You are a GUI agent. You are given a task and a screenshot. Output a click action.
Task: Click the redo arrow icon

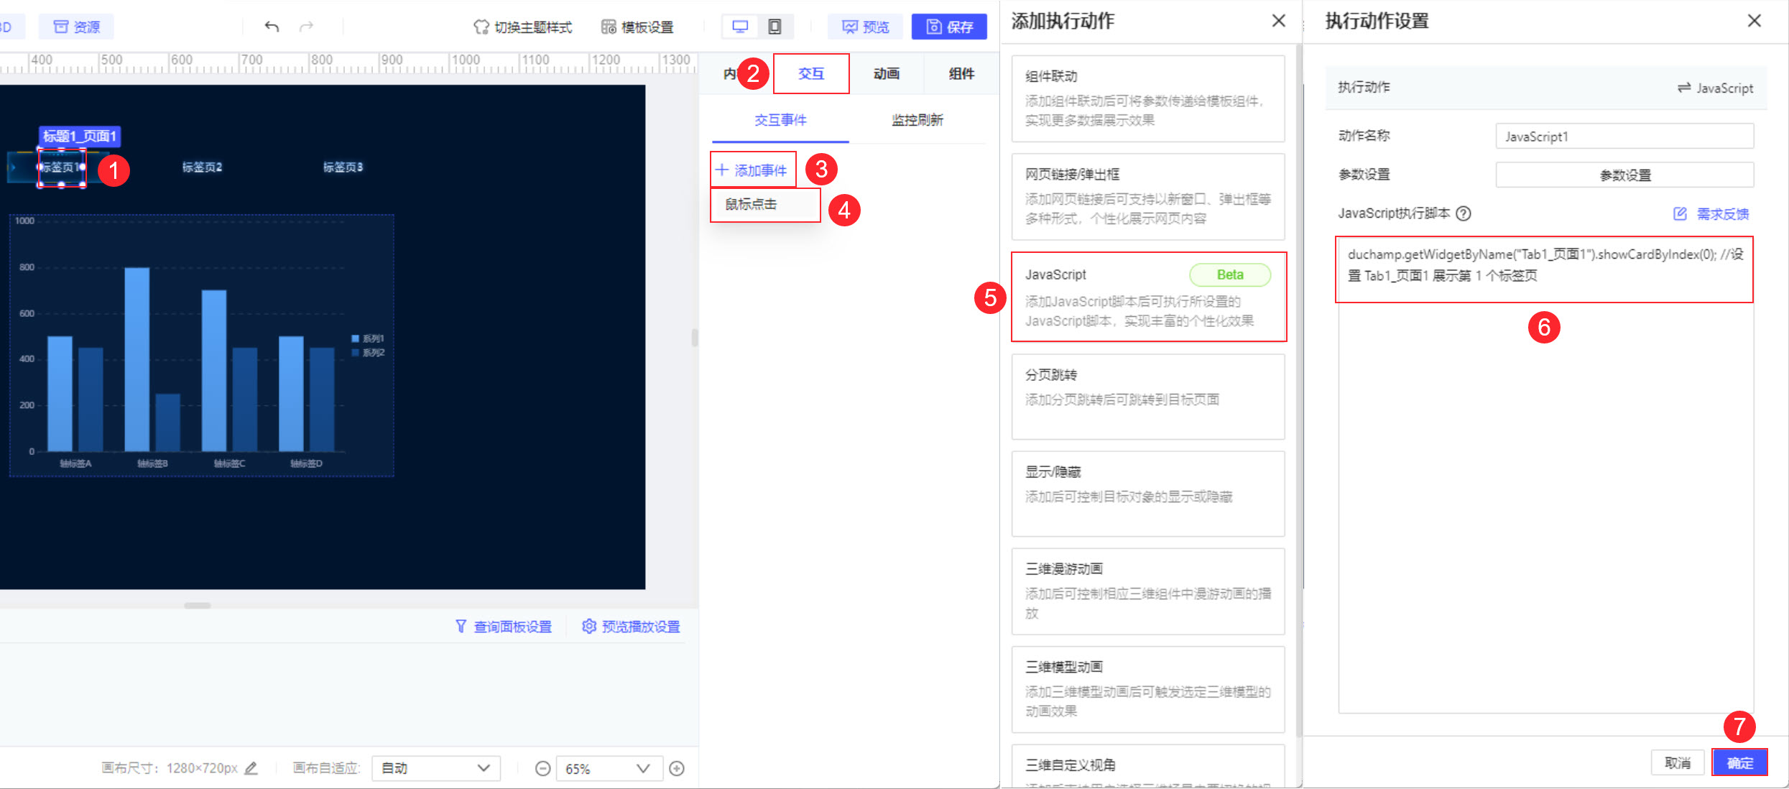[x=306, y=27]
